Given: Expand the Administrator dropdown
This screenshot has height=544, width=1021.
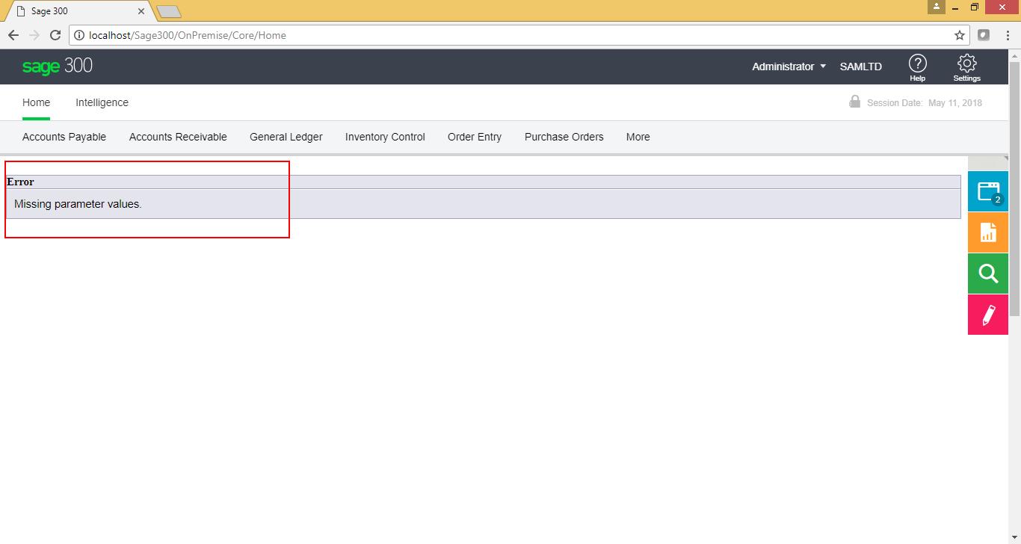Looking at the screenshot, I should tap(789, 67).
